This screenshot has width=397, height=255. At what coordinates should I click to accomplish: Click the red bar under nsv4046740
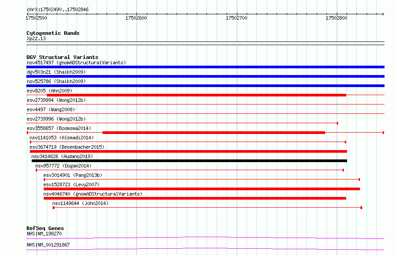click(195, 198)
